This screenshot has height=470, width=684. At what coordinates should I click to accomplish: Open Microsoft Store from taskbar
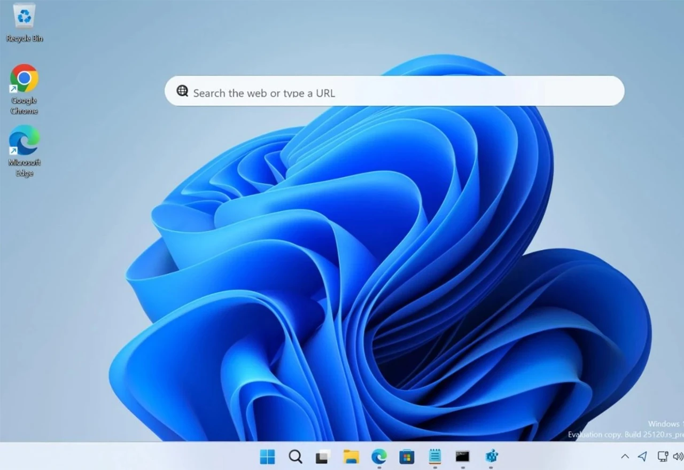point(407,457)
